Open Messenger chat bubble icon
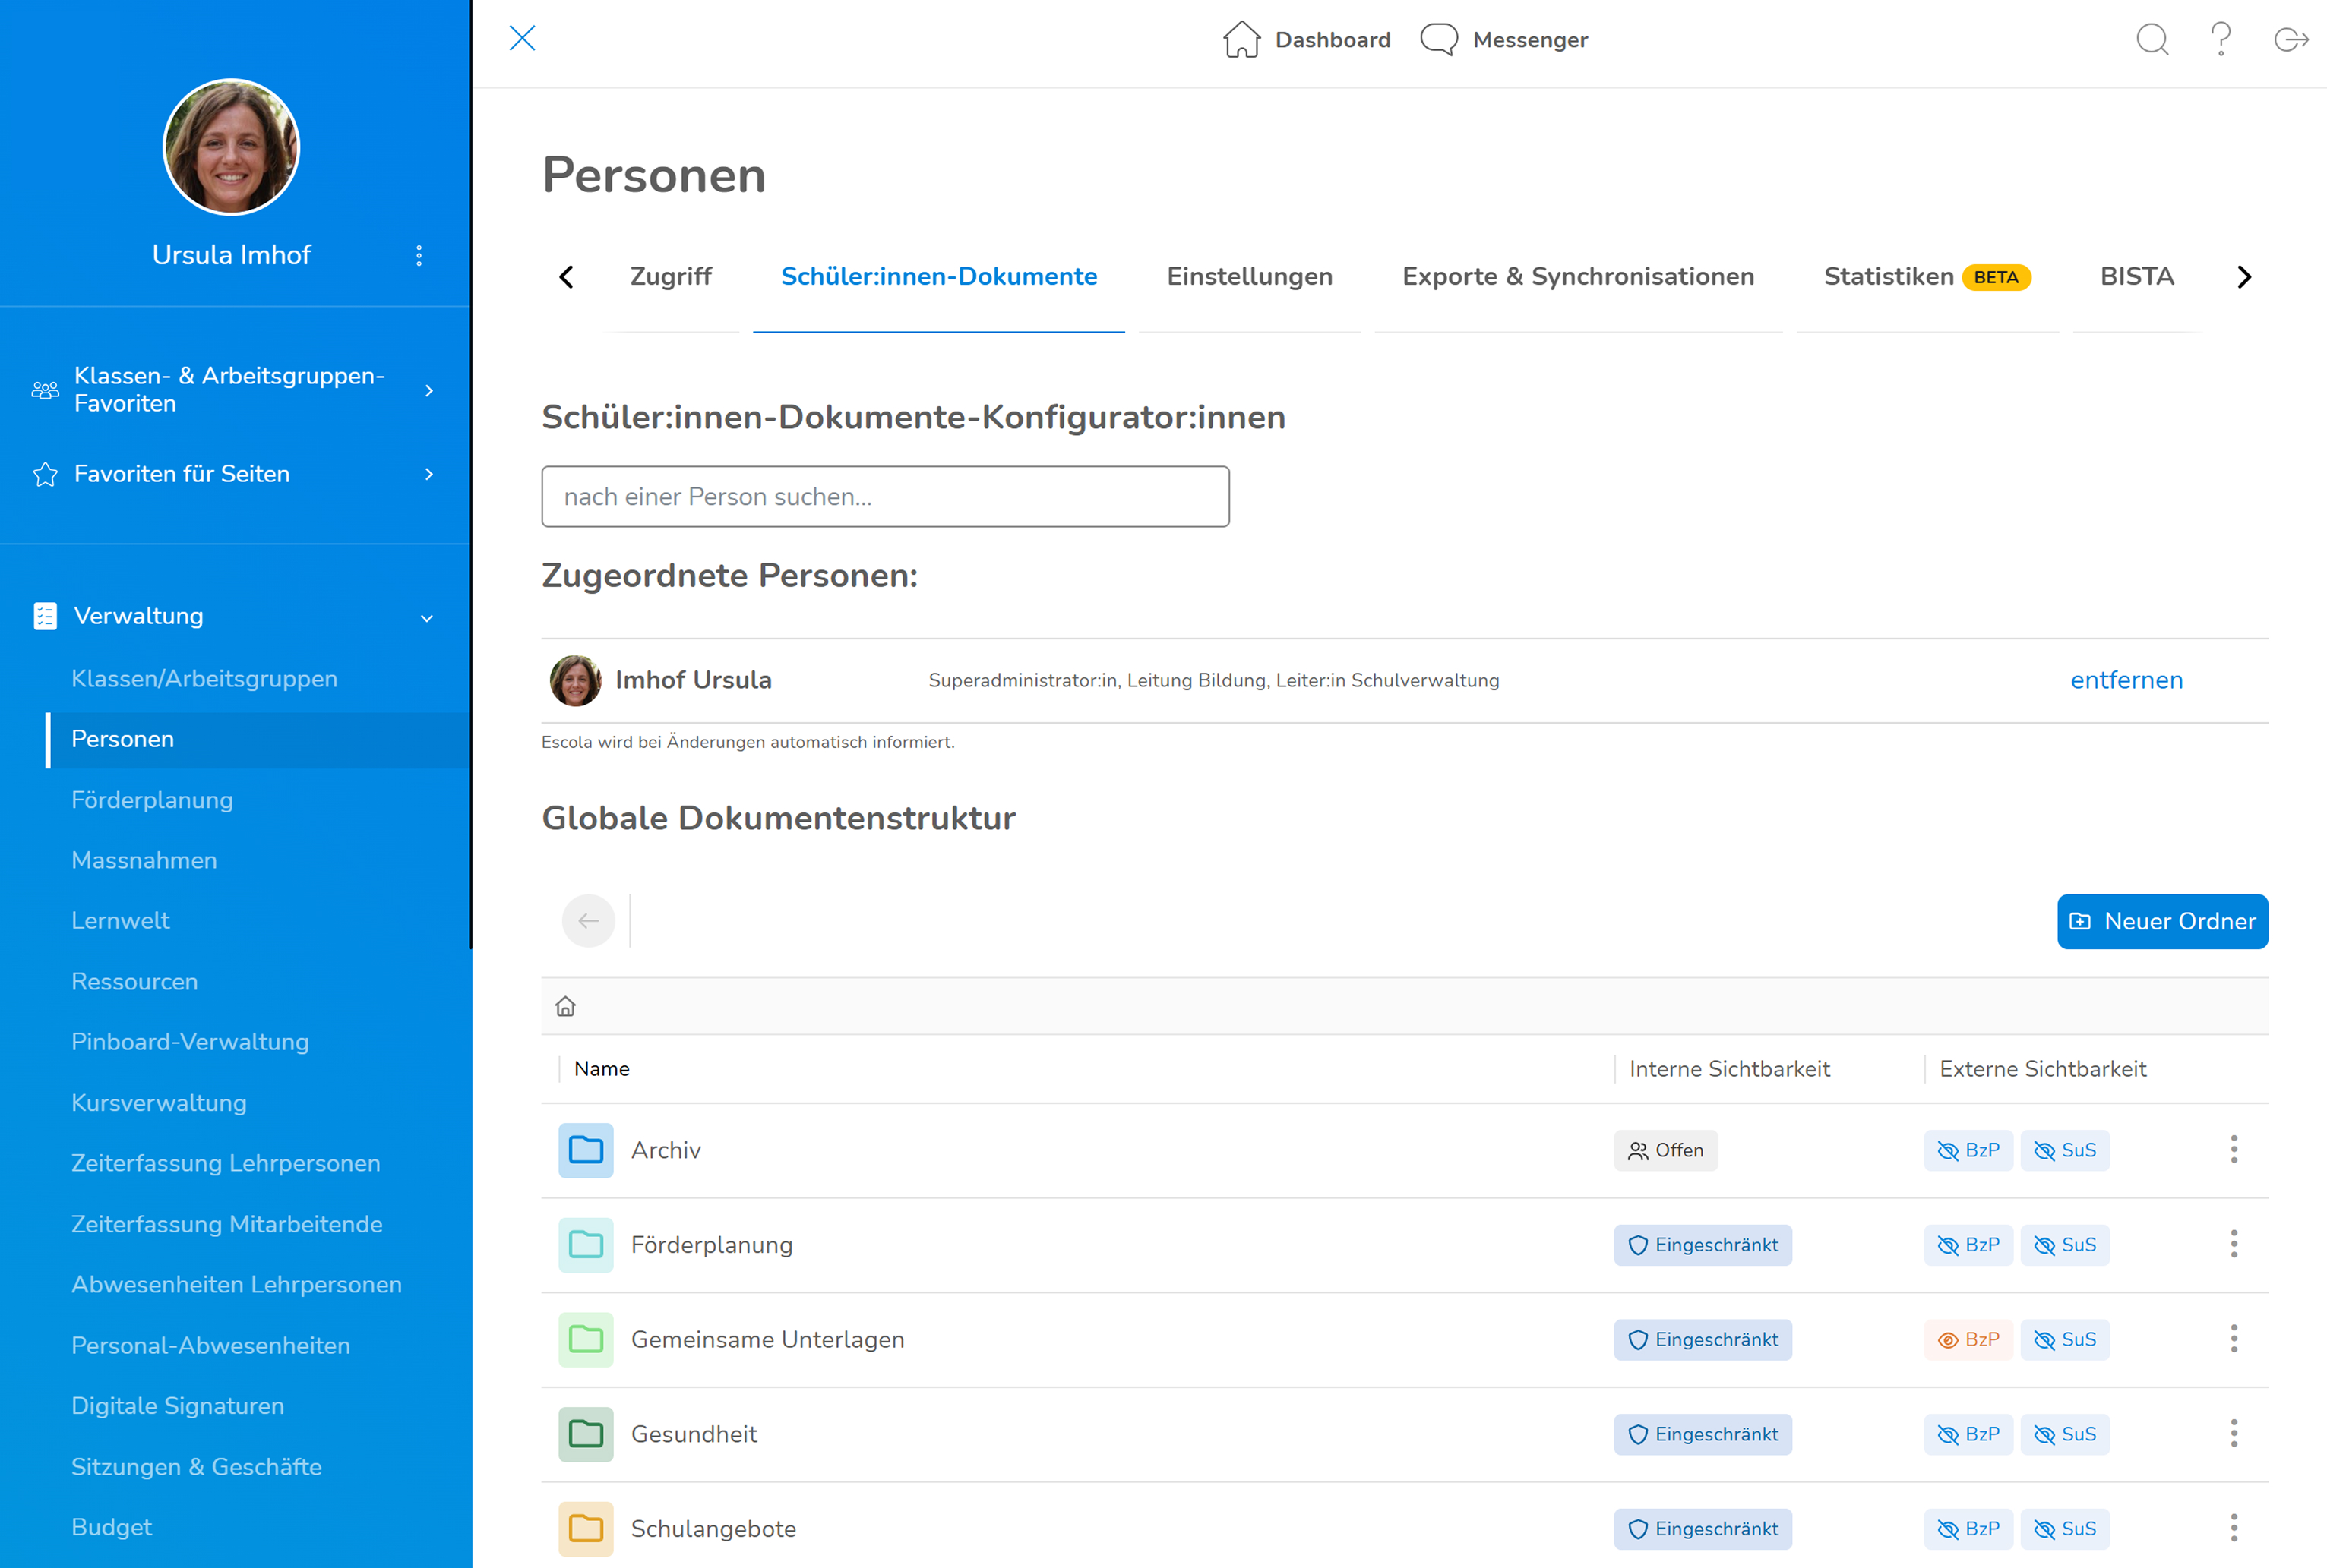Image resolution: width=2327 pixels, height=1568 pixels. click(1439, 40)
